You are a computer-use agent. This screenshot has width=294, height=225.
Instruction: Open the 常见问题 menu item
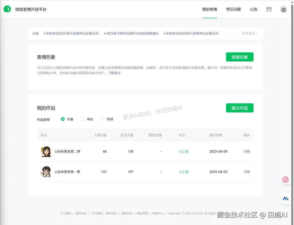(233, 9)
